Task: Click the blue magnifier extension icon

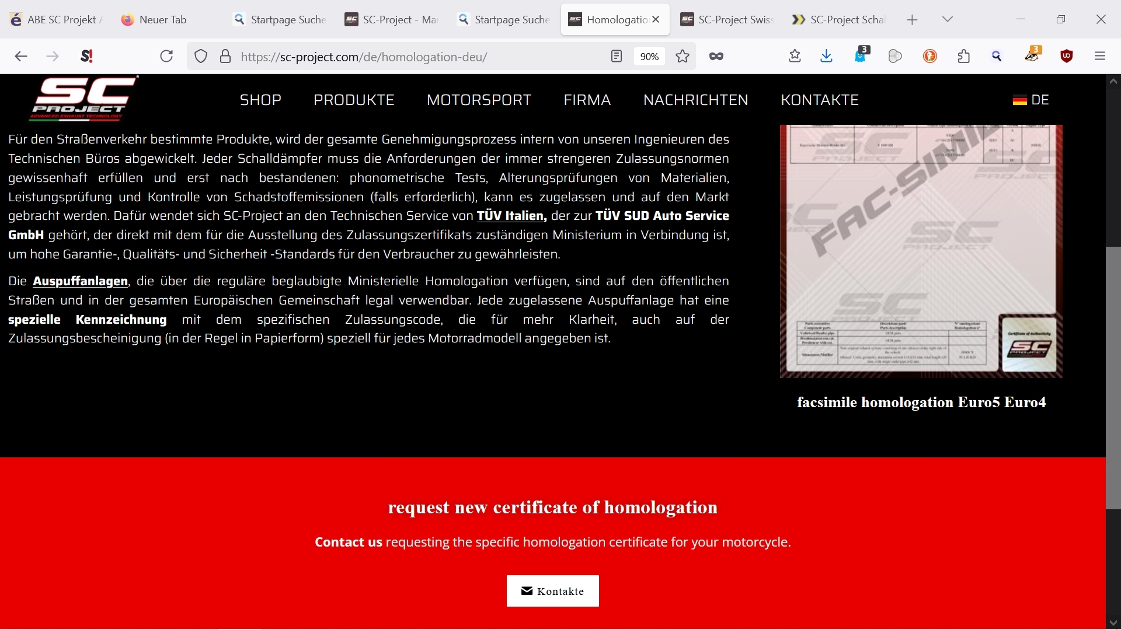Action: coord(997,57)
